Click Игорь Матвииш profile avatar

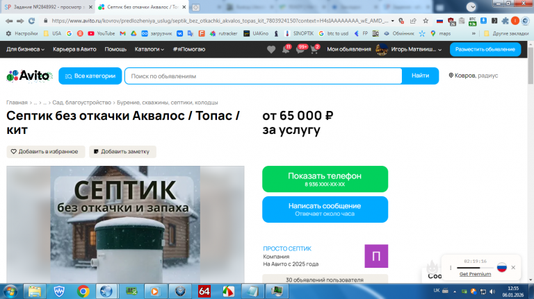(382, 50)
